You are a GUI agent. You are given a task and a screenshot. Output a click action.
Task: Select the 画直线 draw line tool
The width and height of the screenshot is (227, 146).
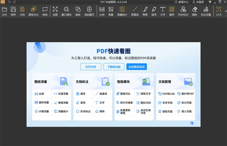(135, 11)
